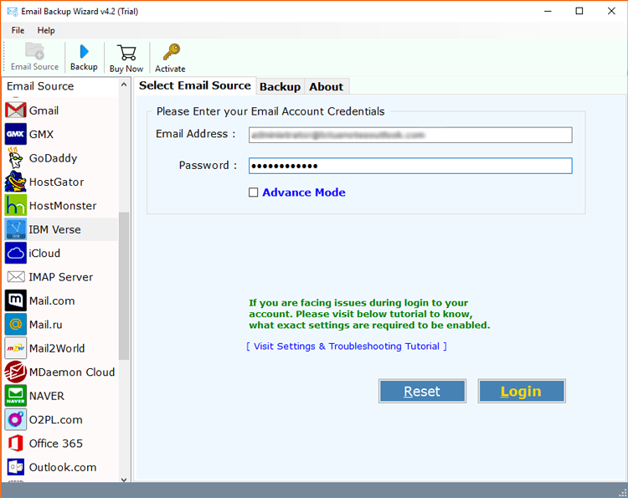This screenshot has width=628, height=498.
Task: Select the Mail2World icon
Action: pos(16,348)
